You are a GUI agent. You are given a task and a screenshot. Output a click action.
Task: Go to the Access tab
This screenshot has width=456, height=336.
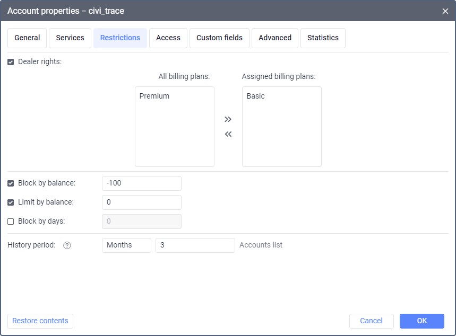click(168, 38)
